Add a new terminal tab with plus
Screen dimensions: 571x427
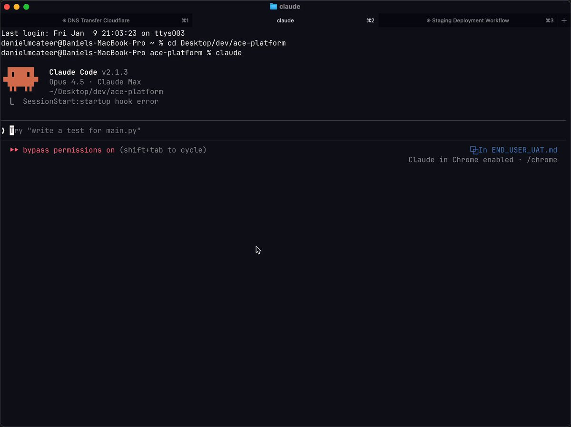click(564, 20)
